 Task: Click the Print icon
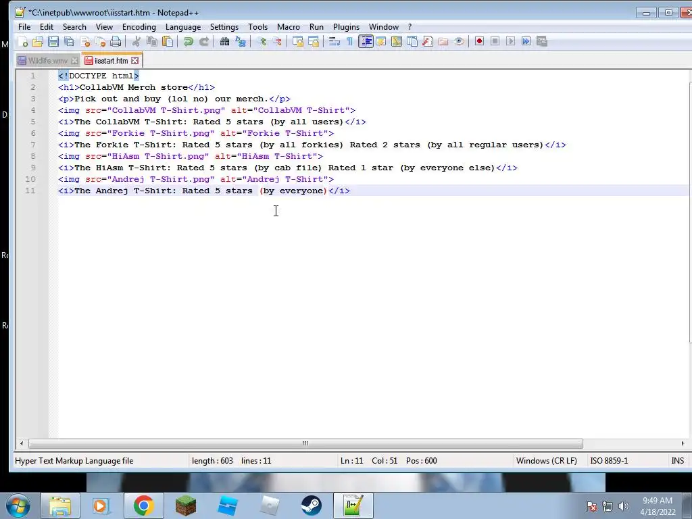click(116, 41)
